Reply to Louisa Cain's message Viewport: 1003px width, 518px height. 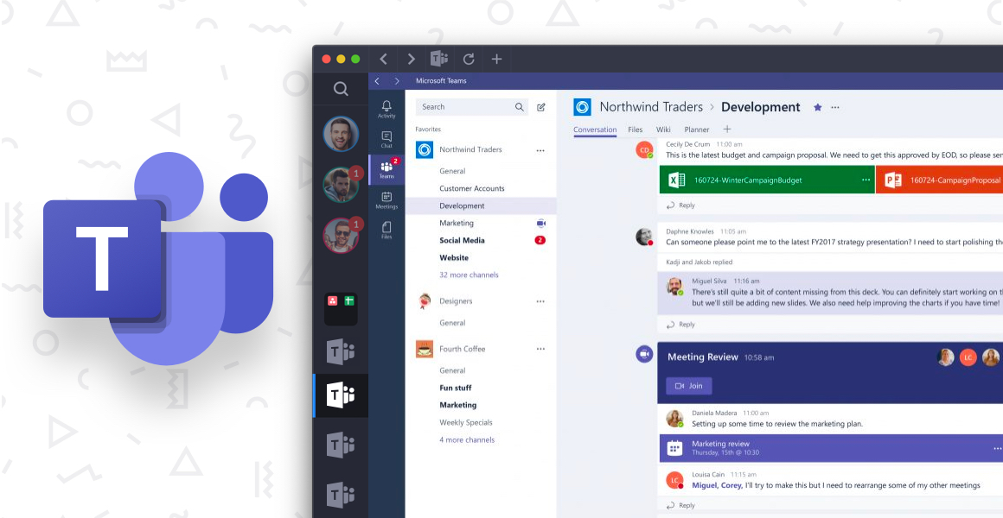click(680, 505)
